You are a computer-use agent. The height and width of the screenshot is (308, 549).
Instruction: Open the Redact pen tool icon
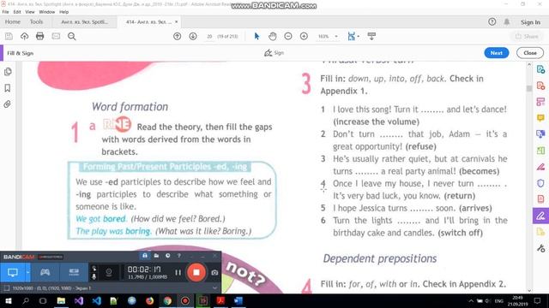point(540,167)
